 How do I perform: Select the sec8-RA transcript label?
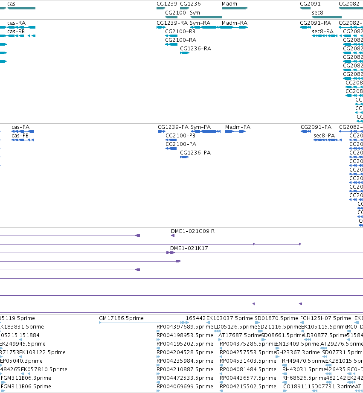coord(322,32)
